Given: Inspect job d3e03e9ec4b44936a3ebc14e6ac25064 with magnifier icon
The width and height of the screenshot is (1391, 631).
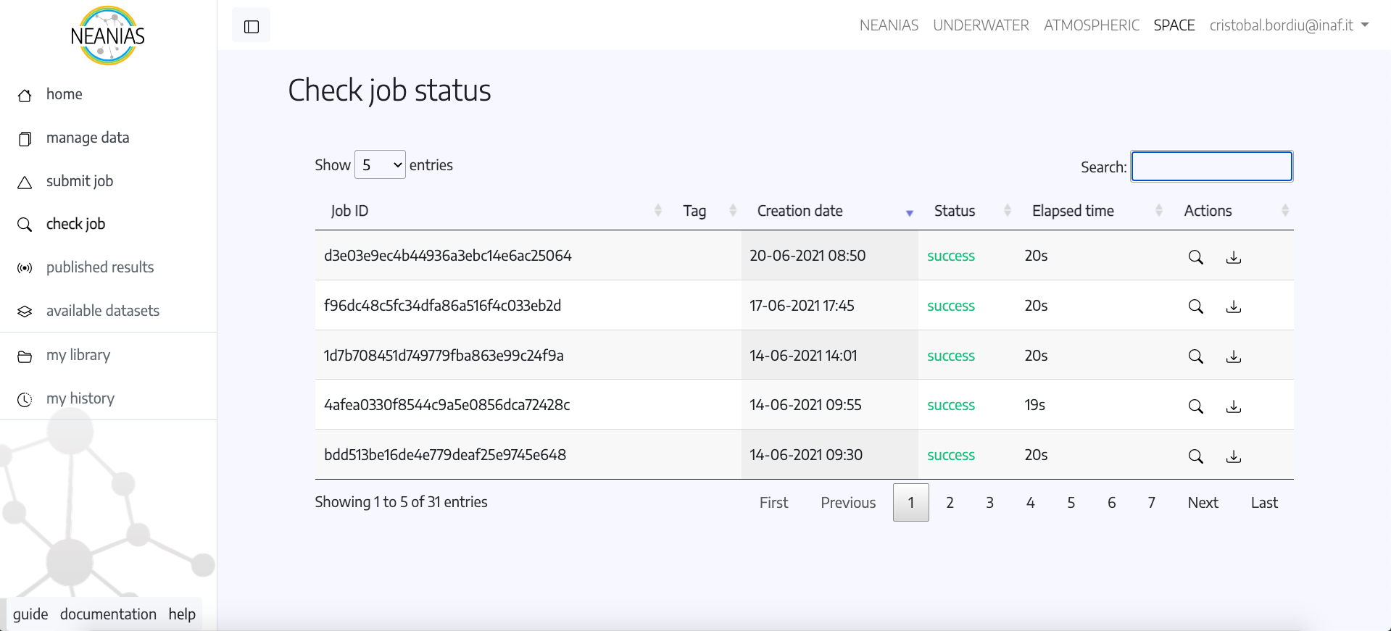Looking at the screenshot, I should (1195, 257).
